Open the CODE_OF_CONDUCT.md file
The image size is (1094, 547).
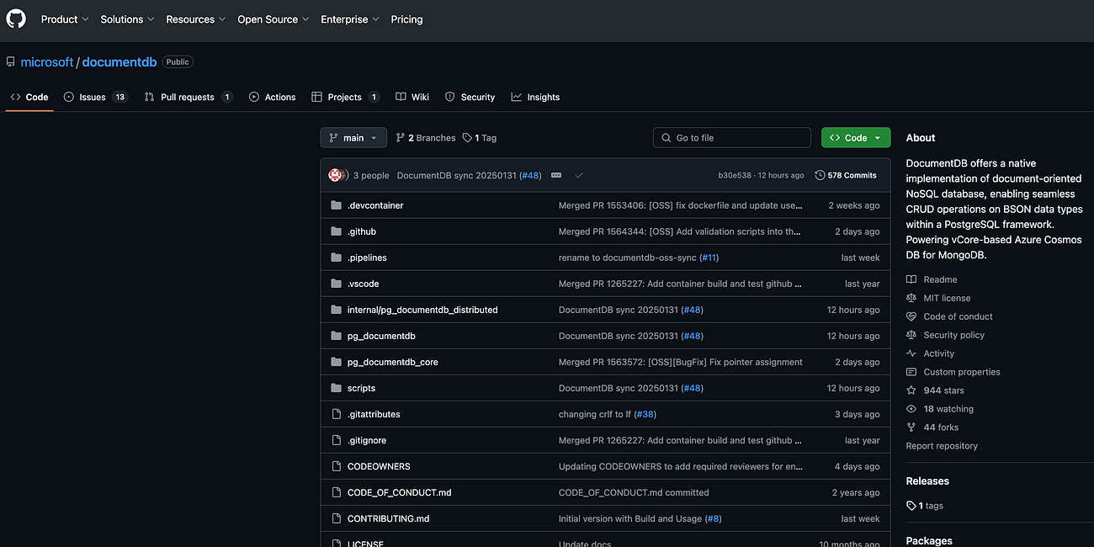coord(400,492)
